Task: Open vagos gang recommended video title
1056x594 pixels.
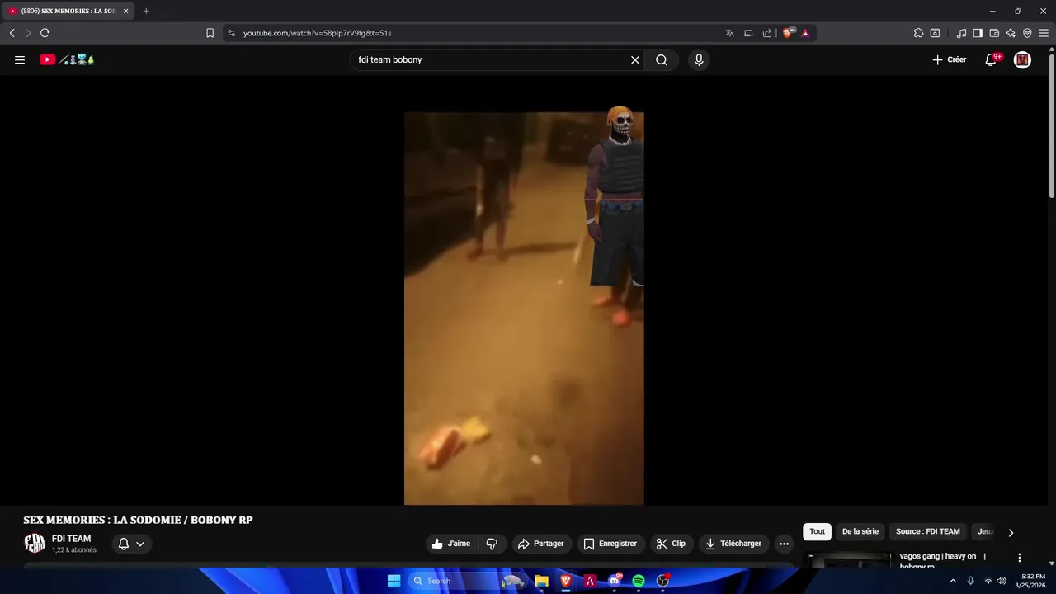Action: tap(943, 559)
